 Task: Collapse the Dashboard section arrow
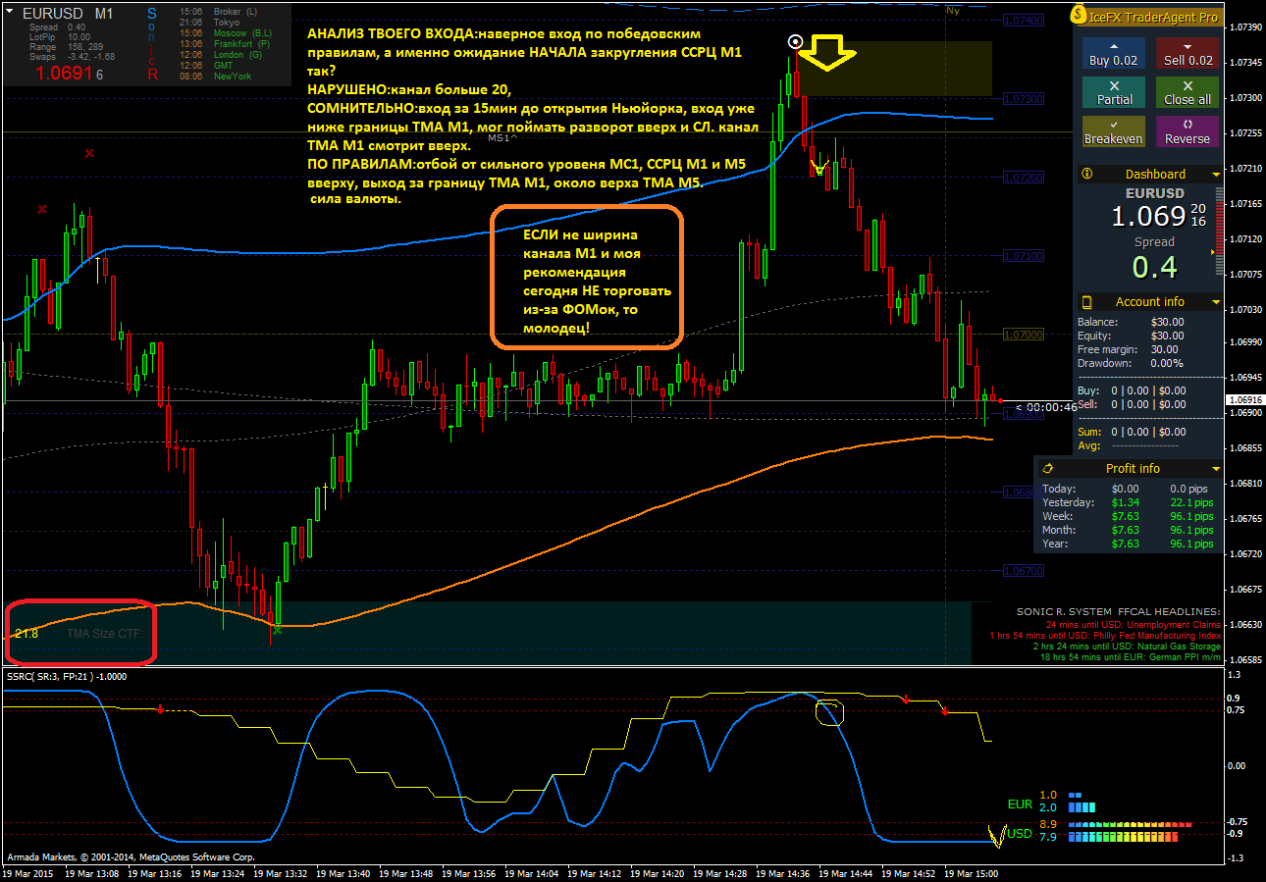[x=1216, y=175]
